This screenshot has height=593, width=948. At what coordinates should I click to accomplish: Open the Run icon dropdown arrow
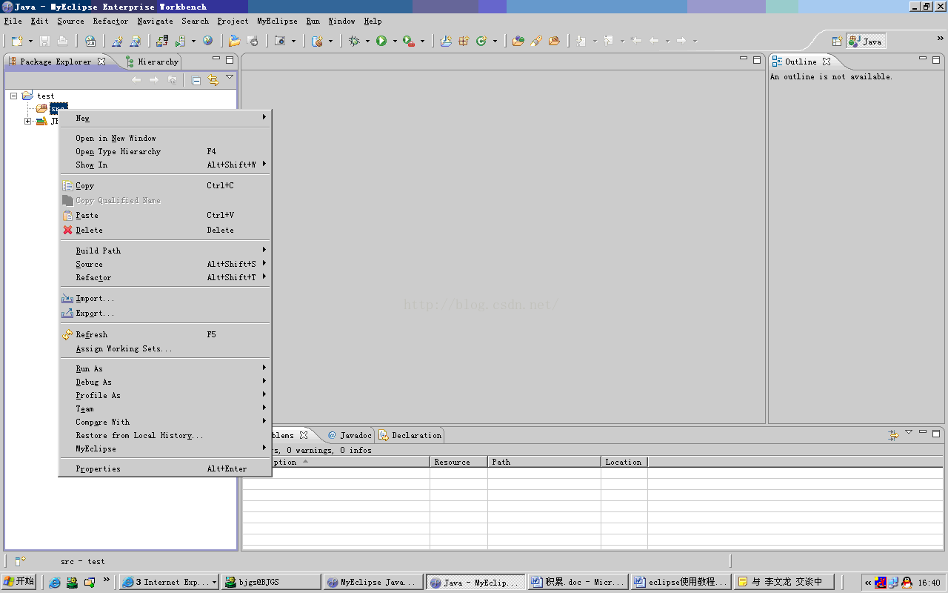pyautogui.click(x=395, y=42)
